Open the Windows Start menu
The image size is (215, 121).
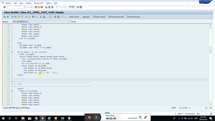click(3, 118)
